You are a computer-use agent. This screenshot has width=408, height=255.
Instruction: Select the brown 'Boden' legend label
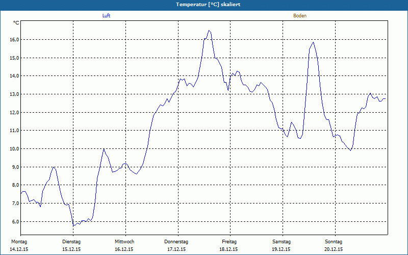300,16
